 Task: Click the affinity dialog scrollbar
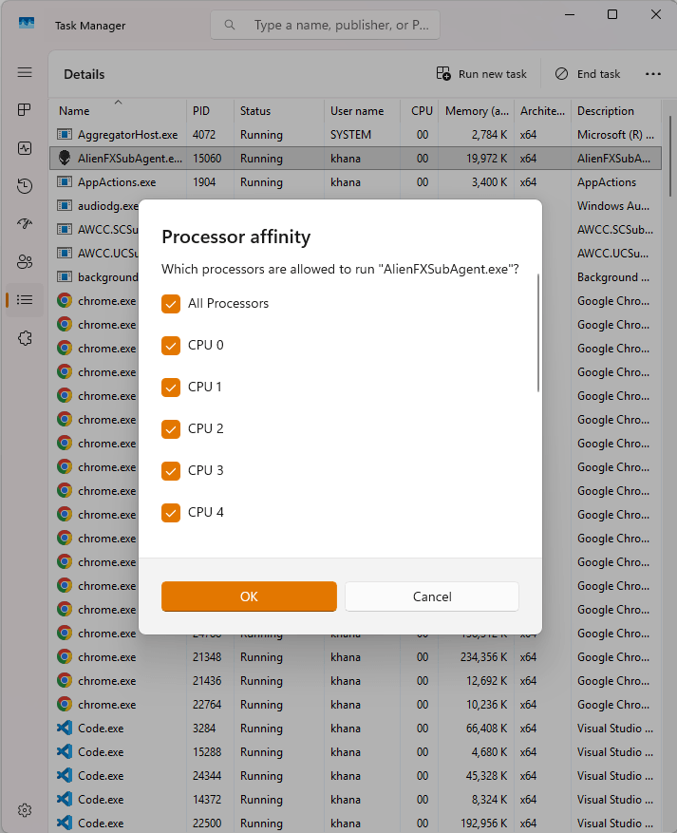(537, 333)
